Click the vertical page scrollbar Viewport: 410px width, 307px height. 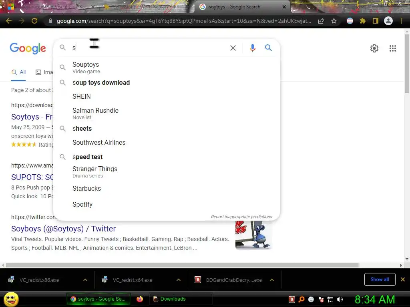407,64
